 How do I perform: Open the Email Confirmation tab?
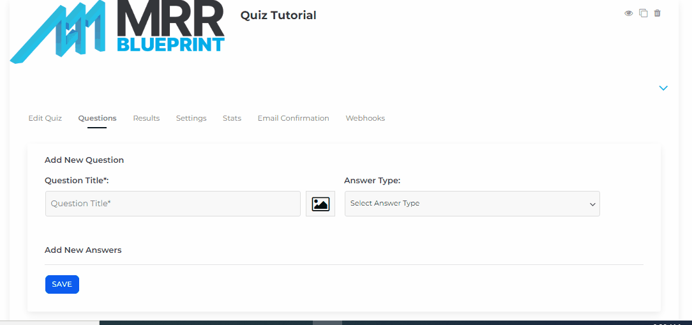point(294,118)
